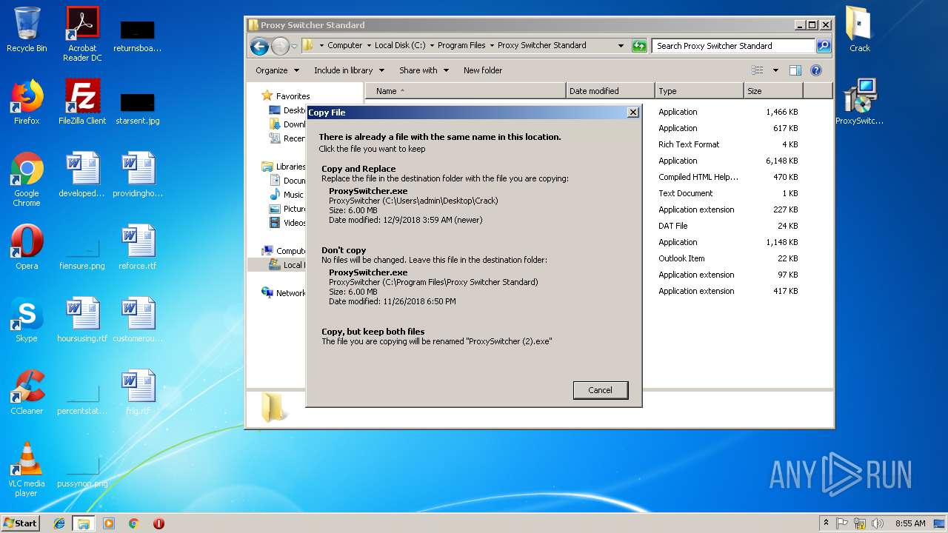
Task: Open frig.rtf document on desktop
Action: (x=138, y=392)
